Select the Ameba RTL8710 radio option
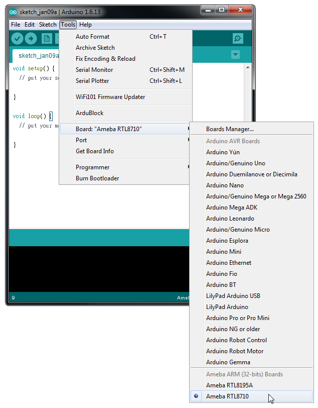This screenshot has width=318, height=408. tap(251, 396)
